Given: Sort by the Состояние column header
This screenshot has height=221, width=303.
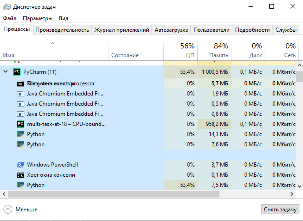Looking at the screenshot, I should pos(136,51).
